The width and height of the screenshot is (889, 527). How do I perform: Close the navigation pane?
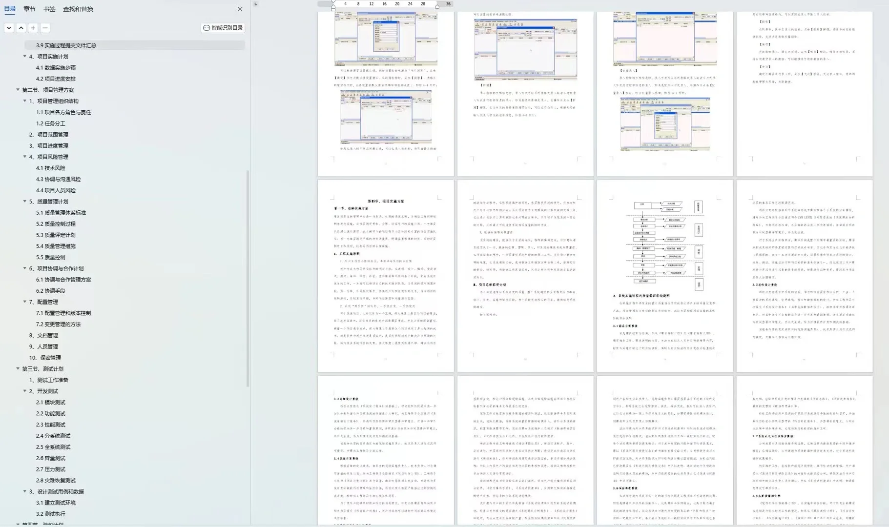coord(240,9)
